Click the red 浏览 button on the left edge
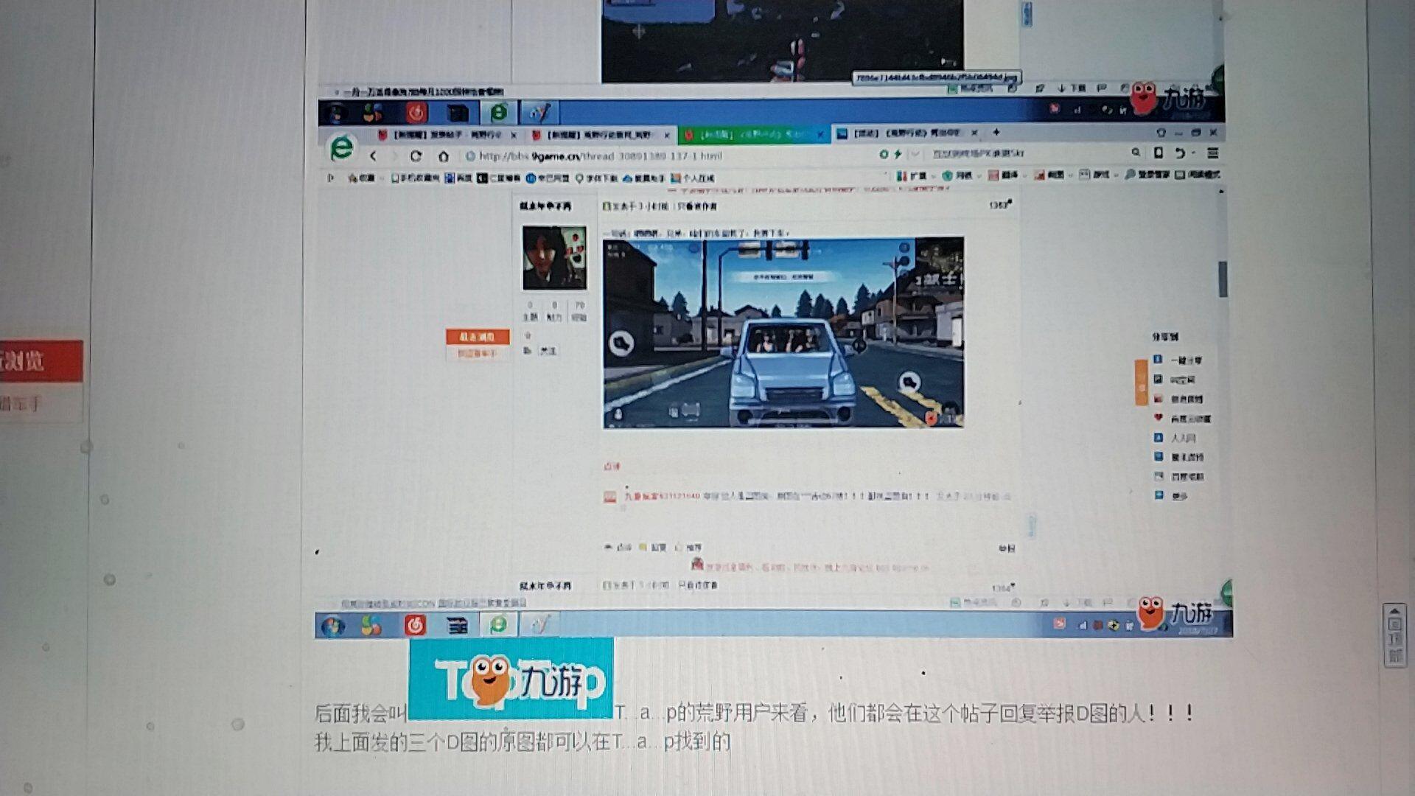 pos(40,361)
